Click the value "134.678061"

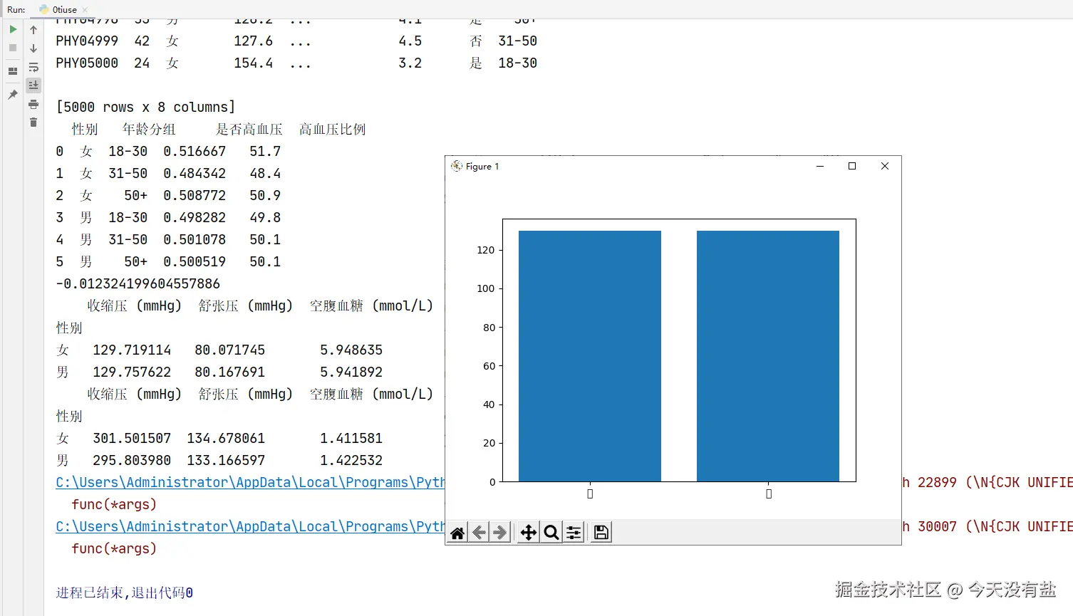coord(226,438)
